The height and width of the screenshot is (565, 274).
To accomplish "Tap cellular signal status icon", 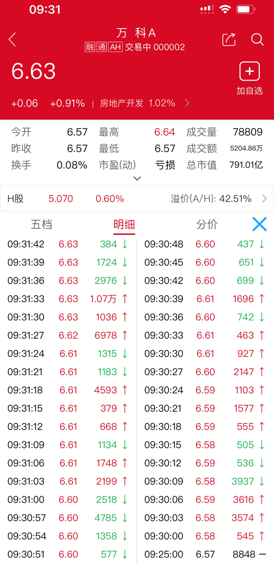I will click(207, 9).
